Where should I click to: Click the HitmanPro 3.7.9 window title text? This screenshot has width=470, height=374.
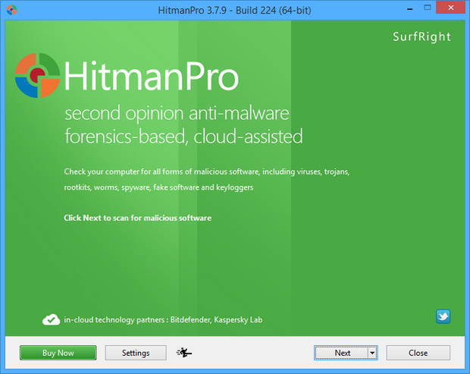pos(234,11)
